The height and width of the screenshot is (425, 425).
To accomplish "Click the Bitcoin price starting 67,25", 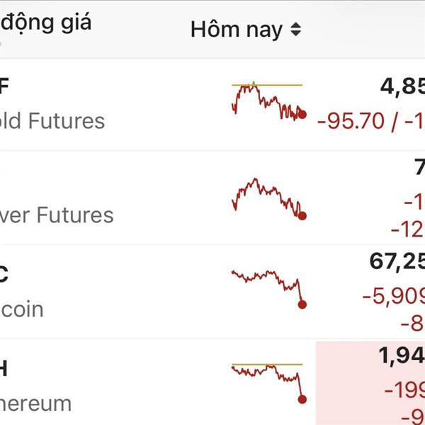I will coord(397,261).
